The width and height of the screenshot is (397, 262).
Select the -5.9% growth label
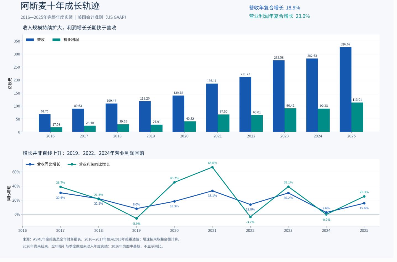pos(136,224)
